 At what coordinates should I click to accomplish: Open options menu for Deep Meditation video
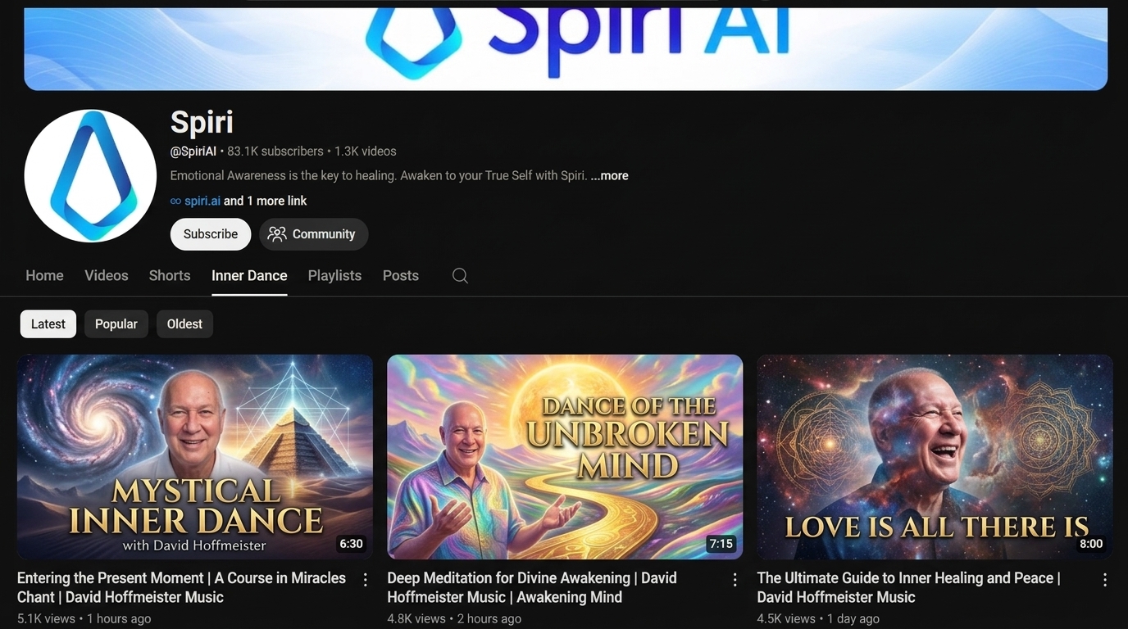[x=735, y=580]
